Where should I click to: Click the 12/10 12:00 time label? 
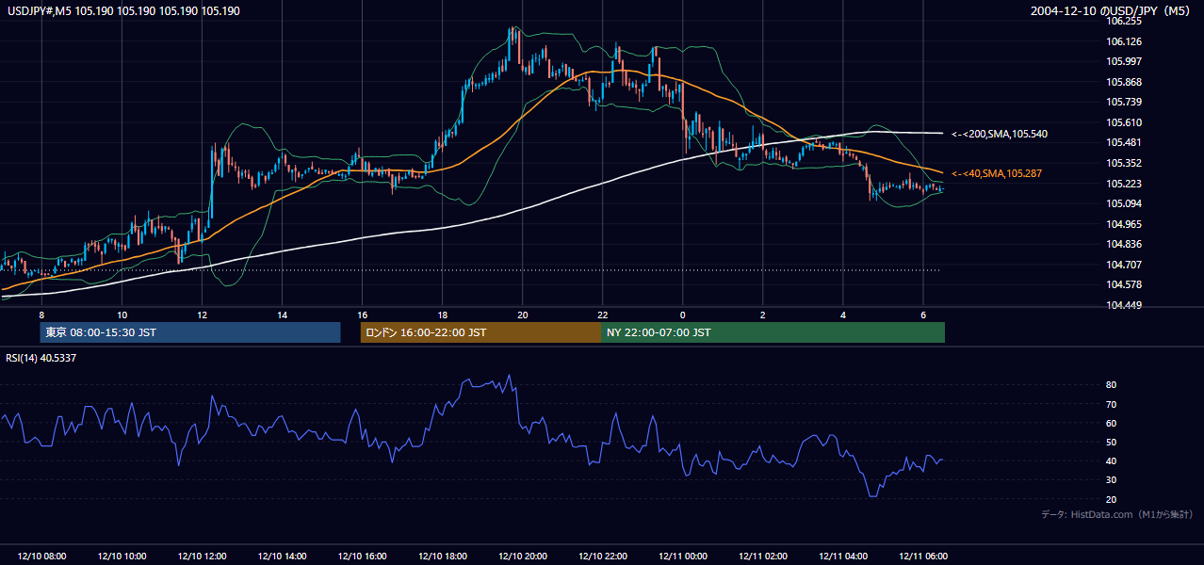pyautogui.click(x=202, y=556)
